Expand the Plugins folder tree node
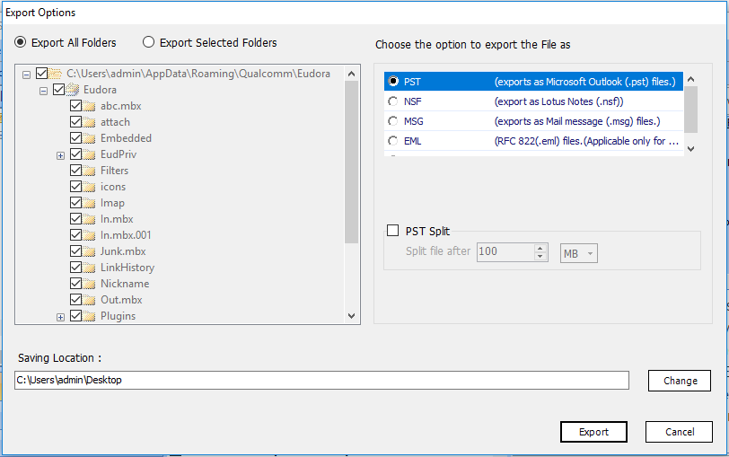This screenshot has height=457, width=729. [60, 317]
